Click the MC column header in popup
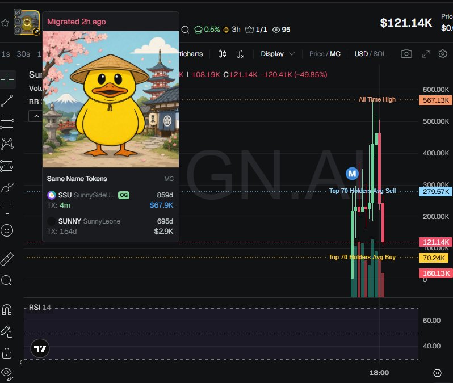 169,179
